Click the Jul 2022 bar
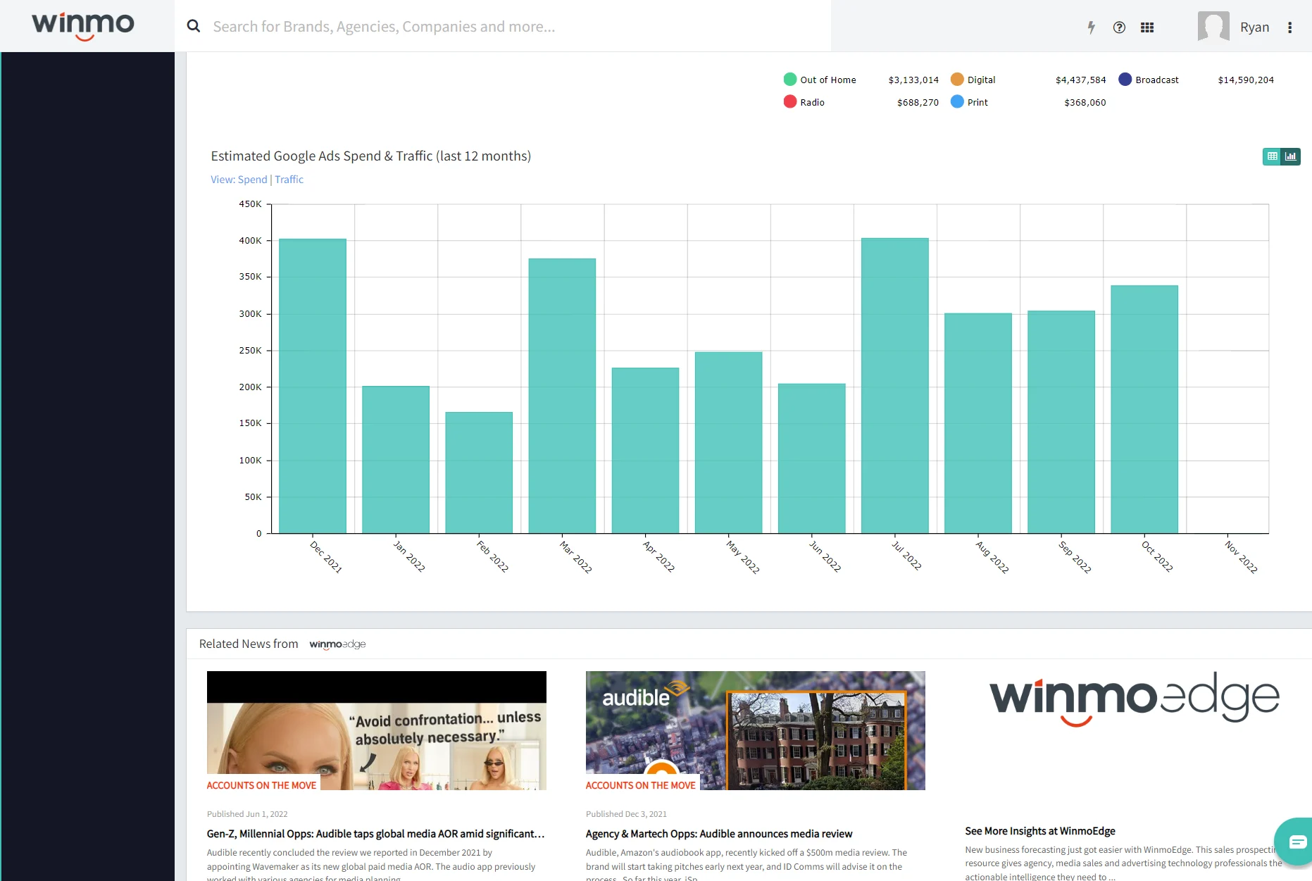The width and height of the screenshot is (1312, 881). [894, 385]
